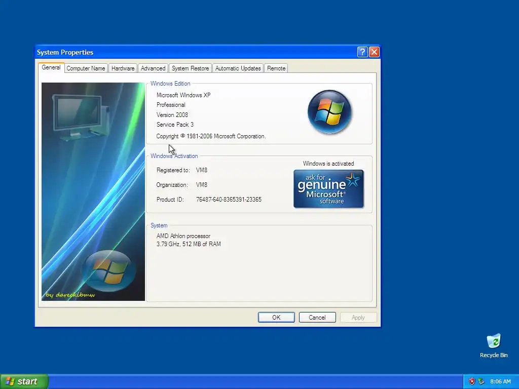Viewport: 519px width, 389px height.
Task: Select the Advanced tab
Action: pos(153,68)
